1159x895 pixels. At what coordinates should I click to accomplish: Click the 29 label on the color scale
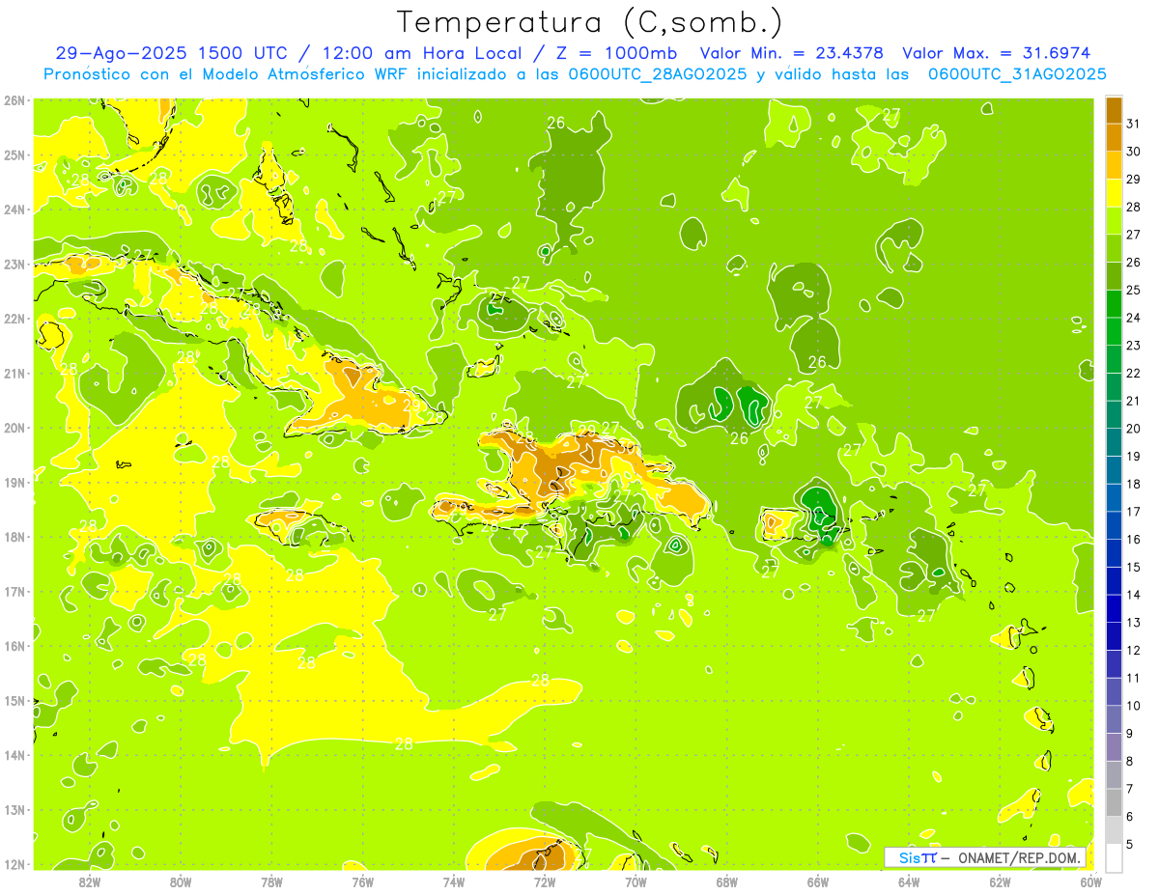pyautogui.click(x=1134, y=179)
